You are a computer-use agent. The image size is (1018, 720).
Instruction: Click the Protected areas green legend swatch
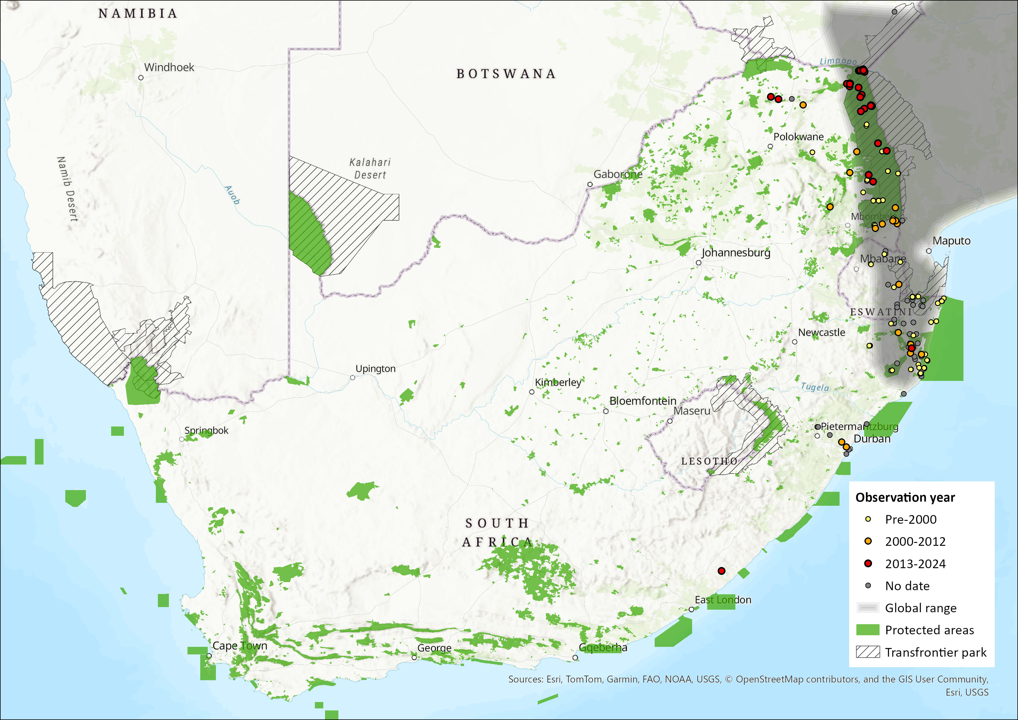tap(868, 630)
